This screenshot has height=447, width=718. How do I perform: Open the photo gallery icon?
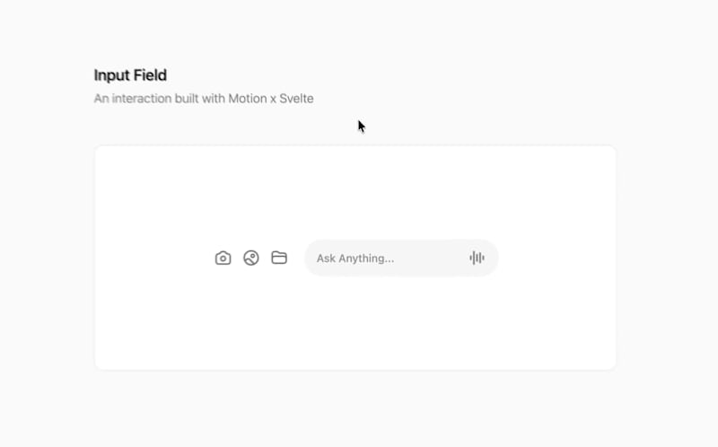click(x=251, y=259)
